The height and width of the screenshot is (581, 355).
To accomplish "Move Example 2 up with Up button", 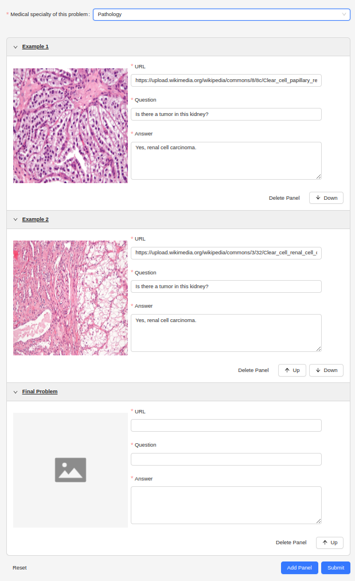I will tap(292, 370).
